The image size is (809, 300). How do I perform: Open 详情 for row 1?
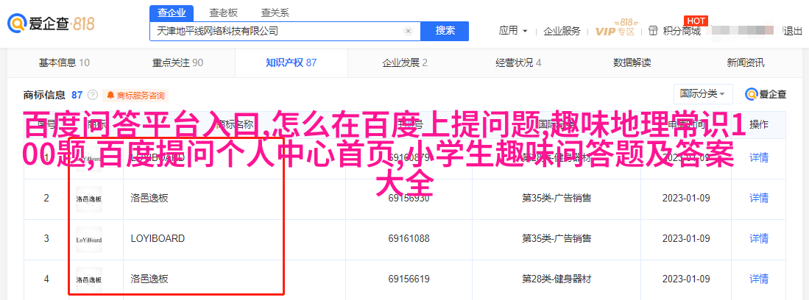(759, 158)
